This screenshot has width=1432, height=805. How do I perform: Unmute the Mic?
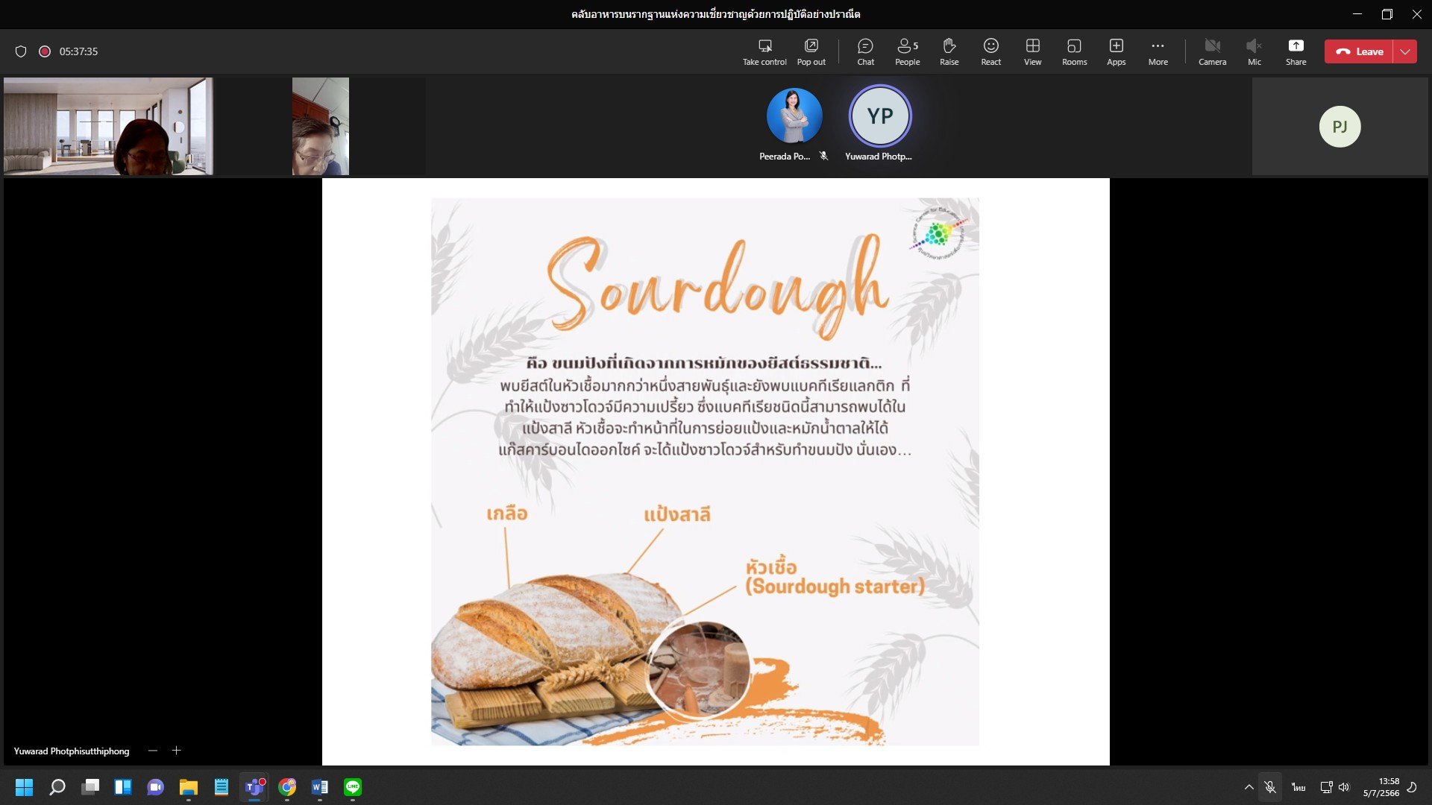pyautogui.click(x=1254, y=51)
